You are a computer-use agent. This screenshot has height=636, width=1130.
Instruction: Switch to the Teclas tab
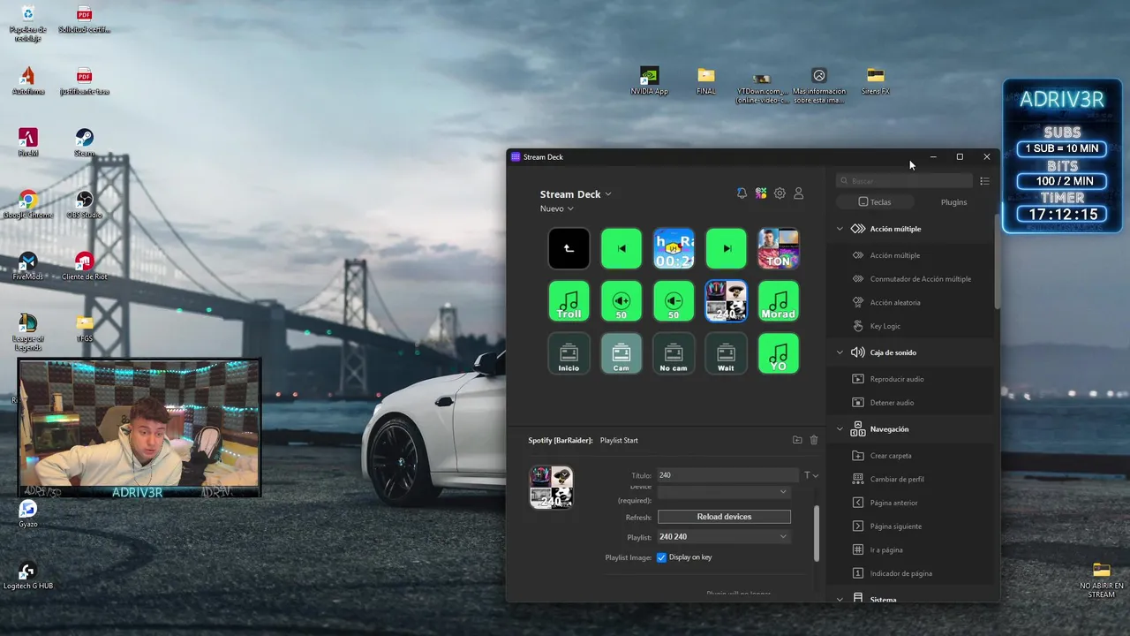click(x=875, y=202)
